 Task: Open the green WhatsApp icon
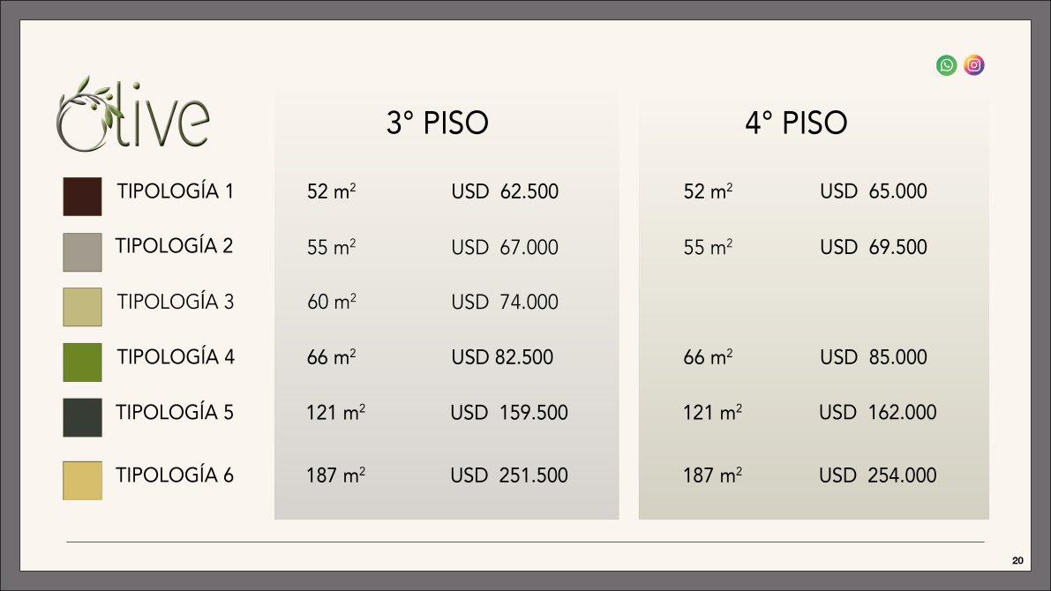click(x=947, y=65)
